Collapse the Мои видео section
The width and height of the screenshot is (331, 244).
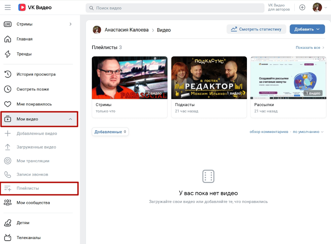tap(70, 119)
